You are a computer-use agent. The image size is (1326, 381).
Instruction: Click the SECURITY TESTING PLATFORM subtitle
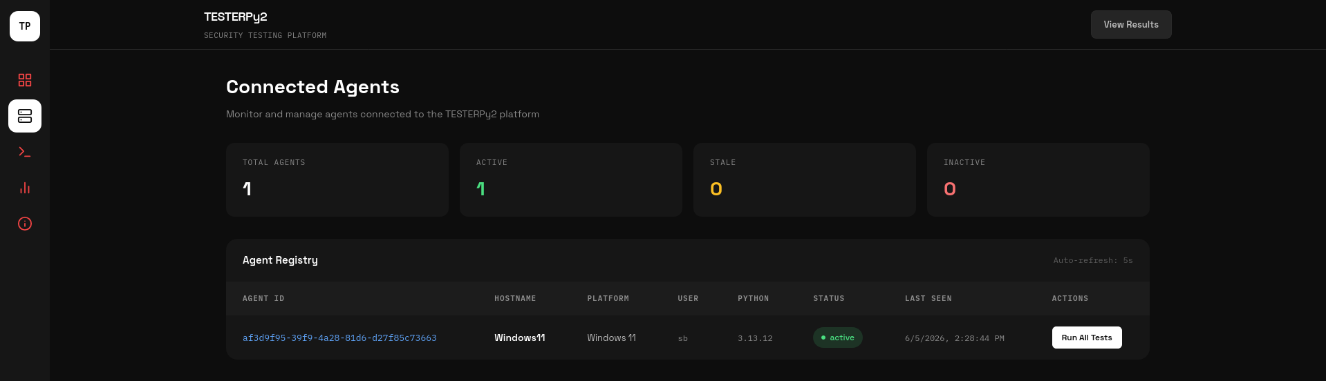click(x=265, y=35)
